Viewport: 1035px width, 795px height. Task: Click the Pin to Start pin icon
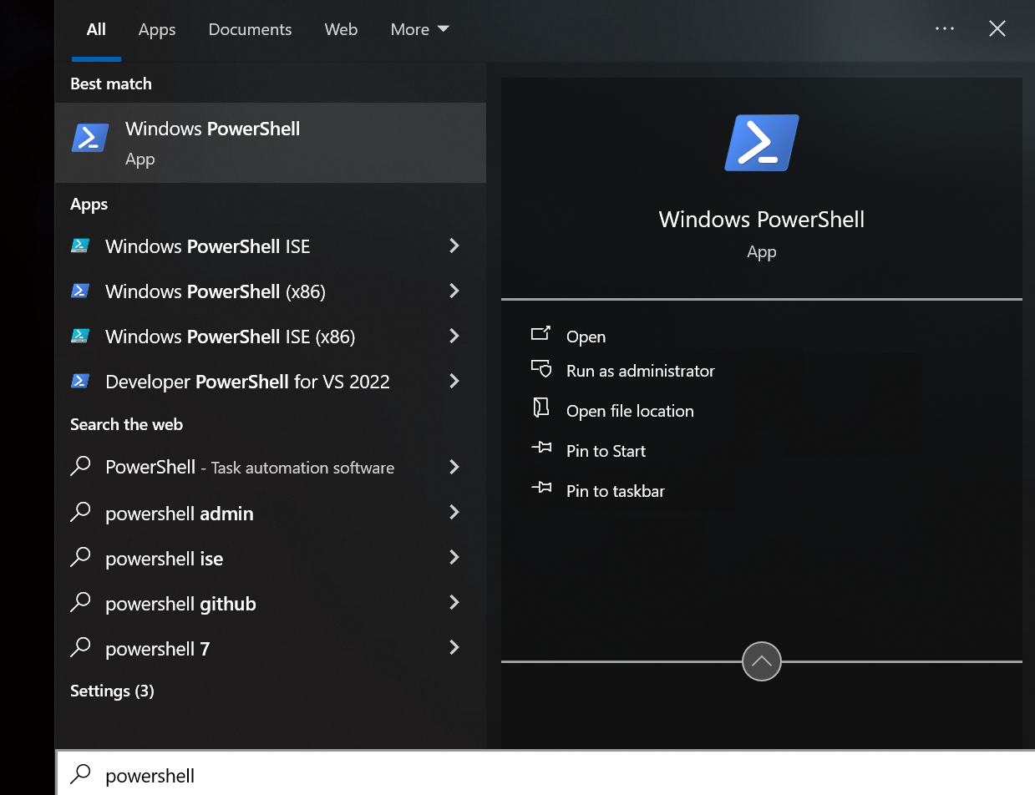click(541, 448)
